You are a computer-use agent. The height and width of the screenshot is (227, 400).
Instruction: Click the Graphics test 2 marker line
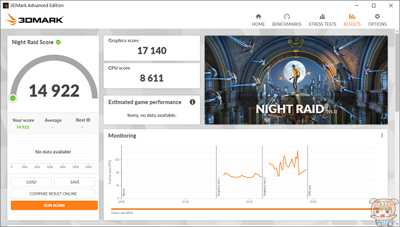tap(262, 172)
